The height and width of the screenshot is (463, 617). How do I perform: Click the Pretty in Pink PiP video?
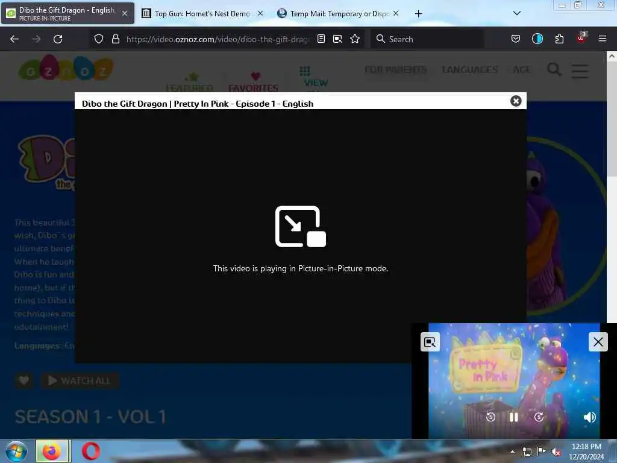coord(514,381)
